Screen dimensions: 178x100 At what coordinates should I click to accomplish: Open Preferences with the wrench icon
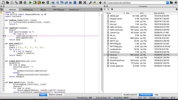pos(90,2)
